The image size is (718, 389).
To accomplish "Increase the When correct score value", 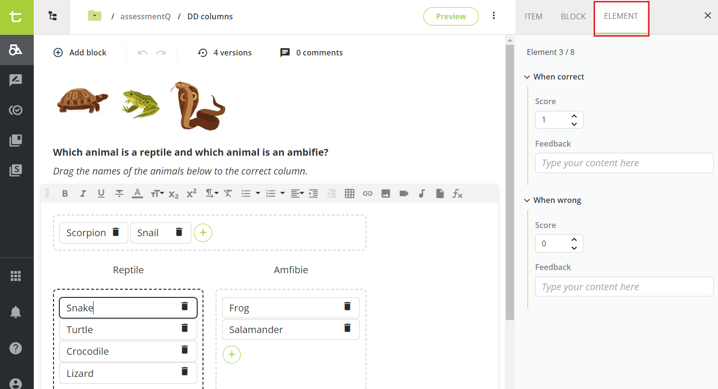I will [574, 116].
